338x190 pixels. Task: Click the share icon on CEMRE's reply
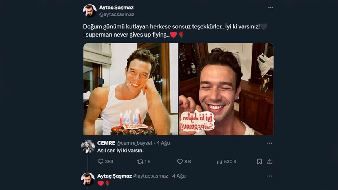coord(270,161)
